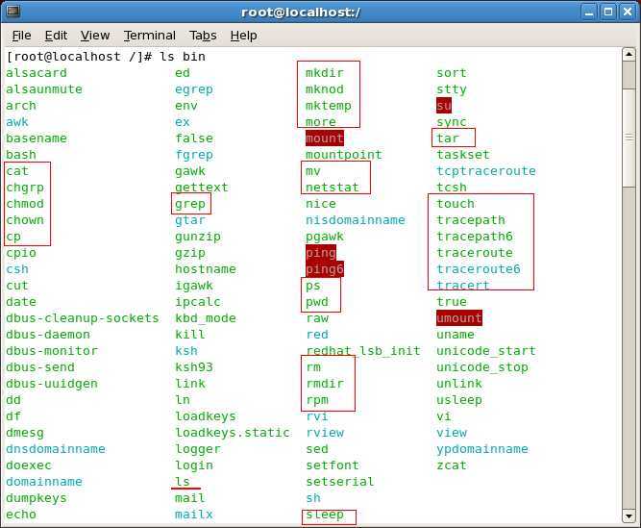The image size is (641, 528).
Task: Click the 'alsacard' entry
Action: (37, 73)
